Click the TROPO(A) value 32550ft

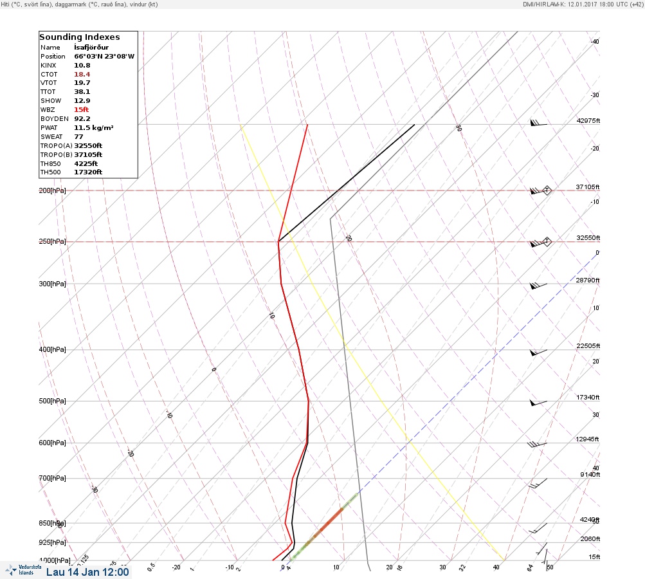point(88,145)
